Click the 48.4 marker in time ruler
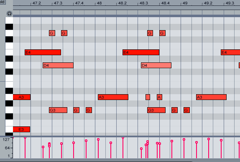The height and width of the screenshot is (162, 240). coord(166,3)
